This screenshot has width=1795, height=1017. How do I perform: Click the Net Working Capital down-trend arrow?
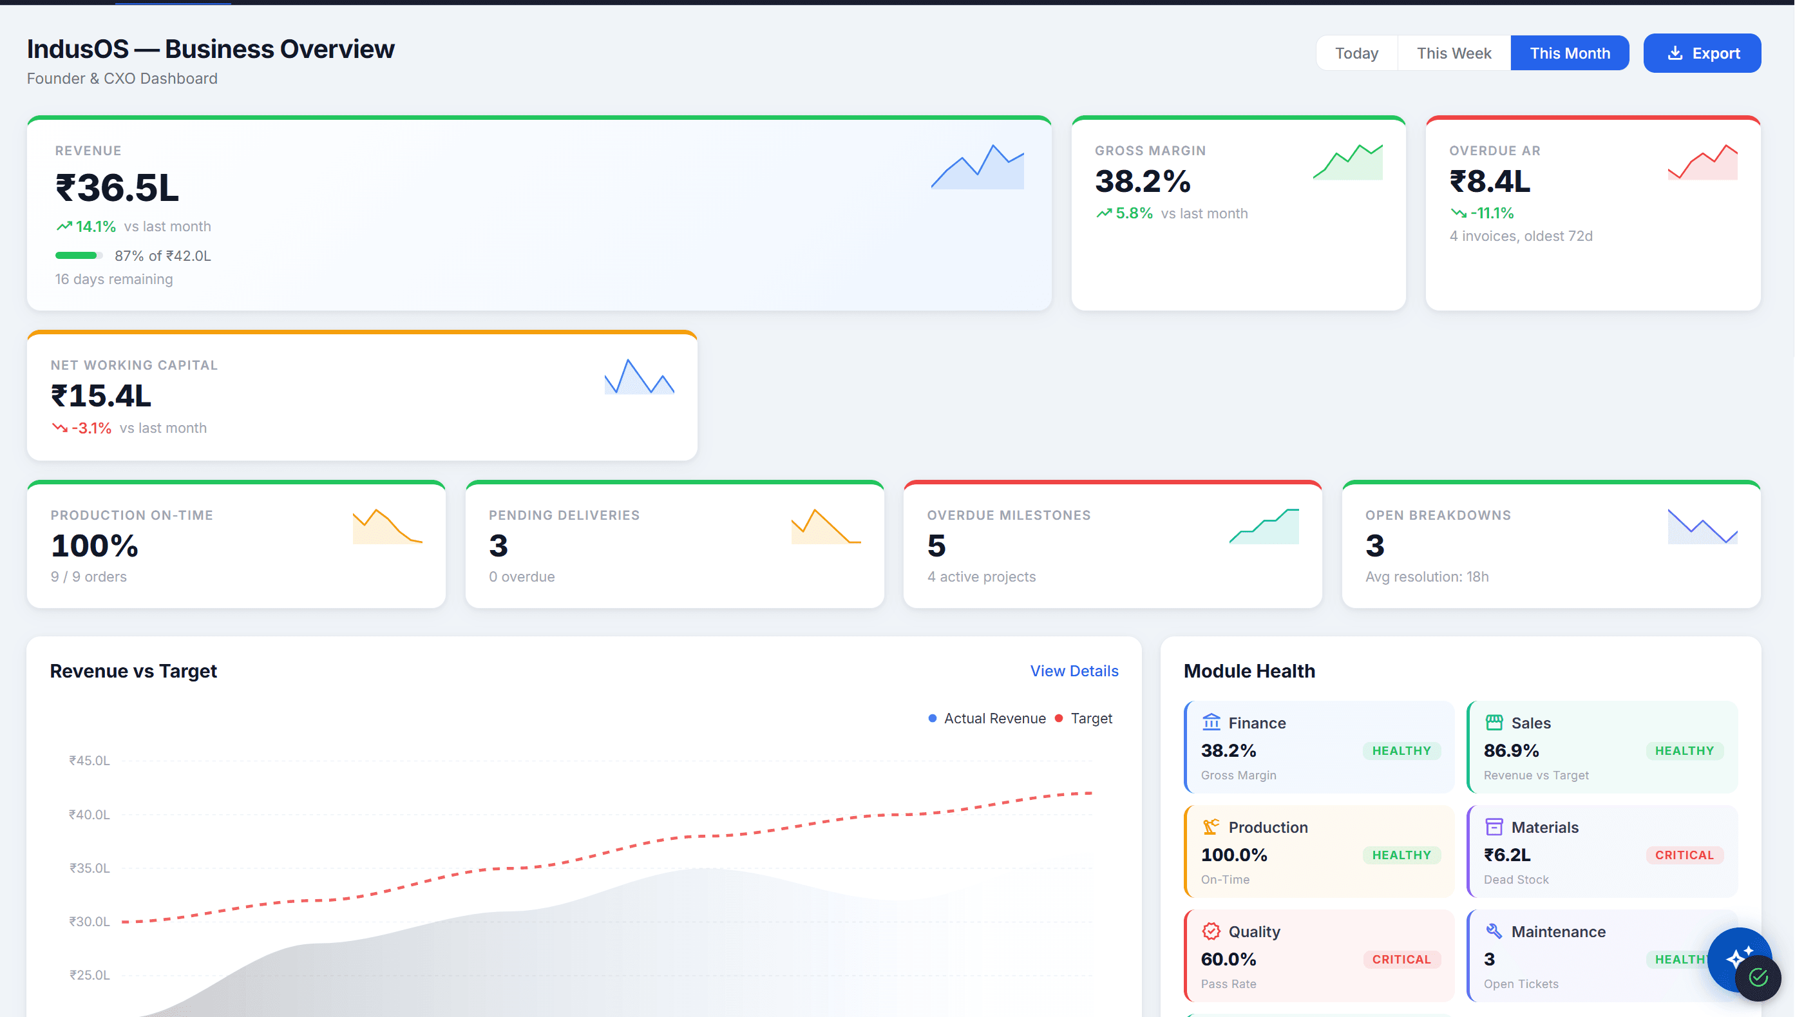pos(59,428)
